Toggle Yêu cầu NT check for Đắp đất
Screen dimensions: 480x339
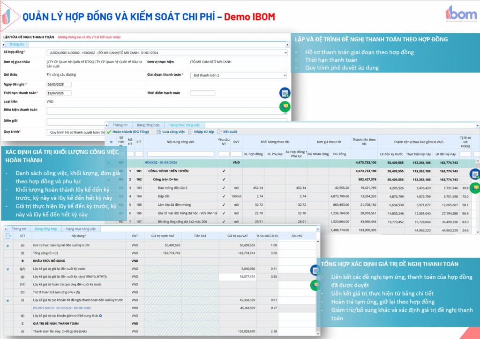[224, 196]
